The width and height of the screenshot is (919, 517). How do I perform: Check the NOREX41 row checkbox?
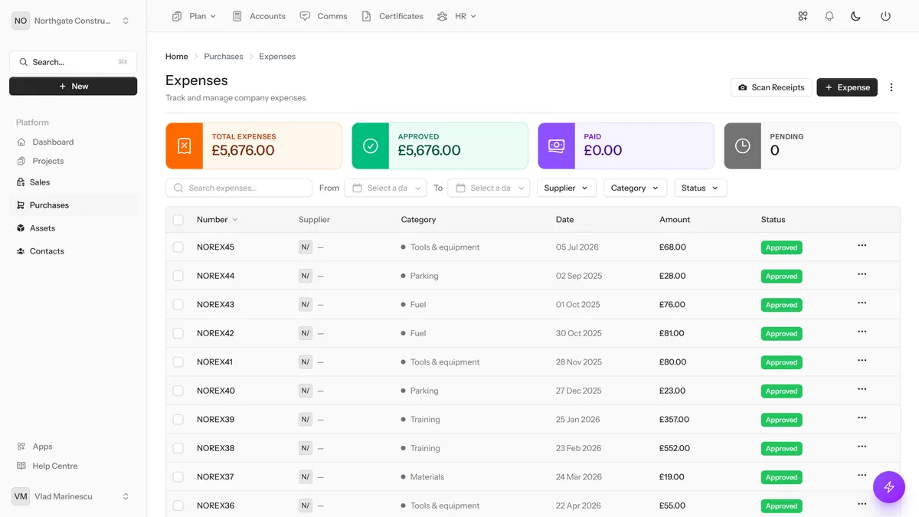[178, 362]
